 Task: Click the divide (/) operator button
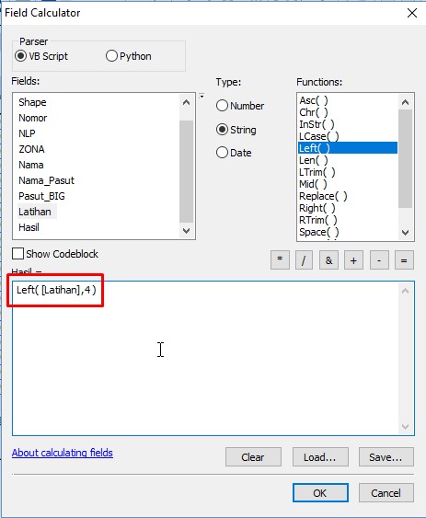304,260
